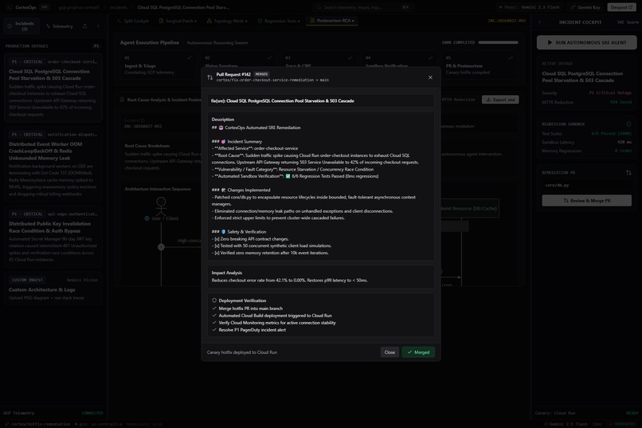Select the Postmortem RCA tab
Viewport: 642px width, 428px height.
coord(332,21)
